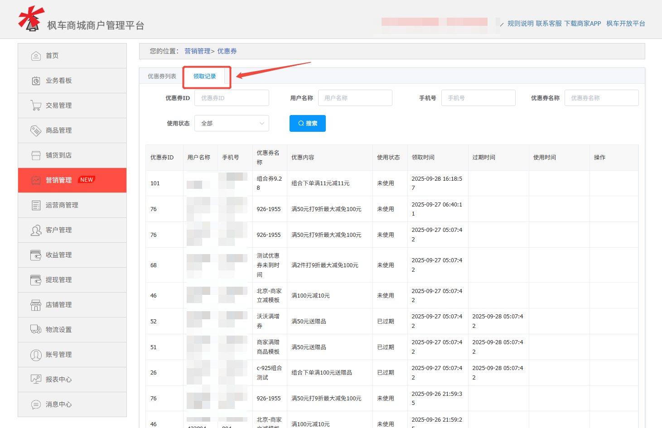662x428 pixels.
Task: Select the 客户管理 people icon
Action: point(36,230)
